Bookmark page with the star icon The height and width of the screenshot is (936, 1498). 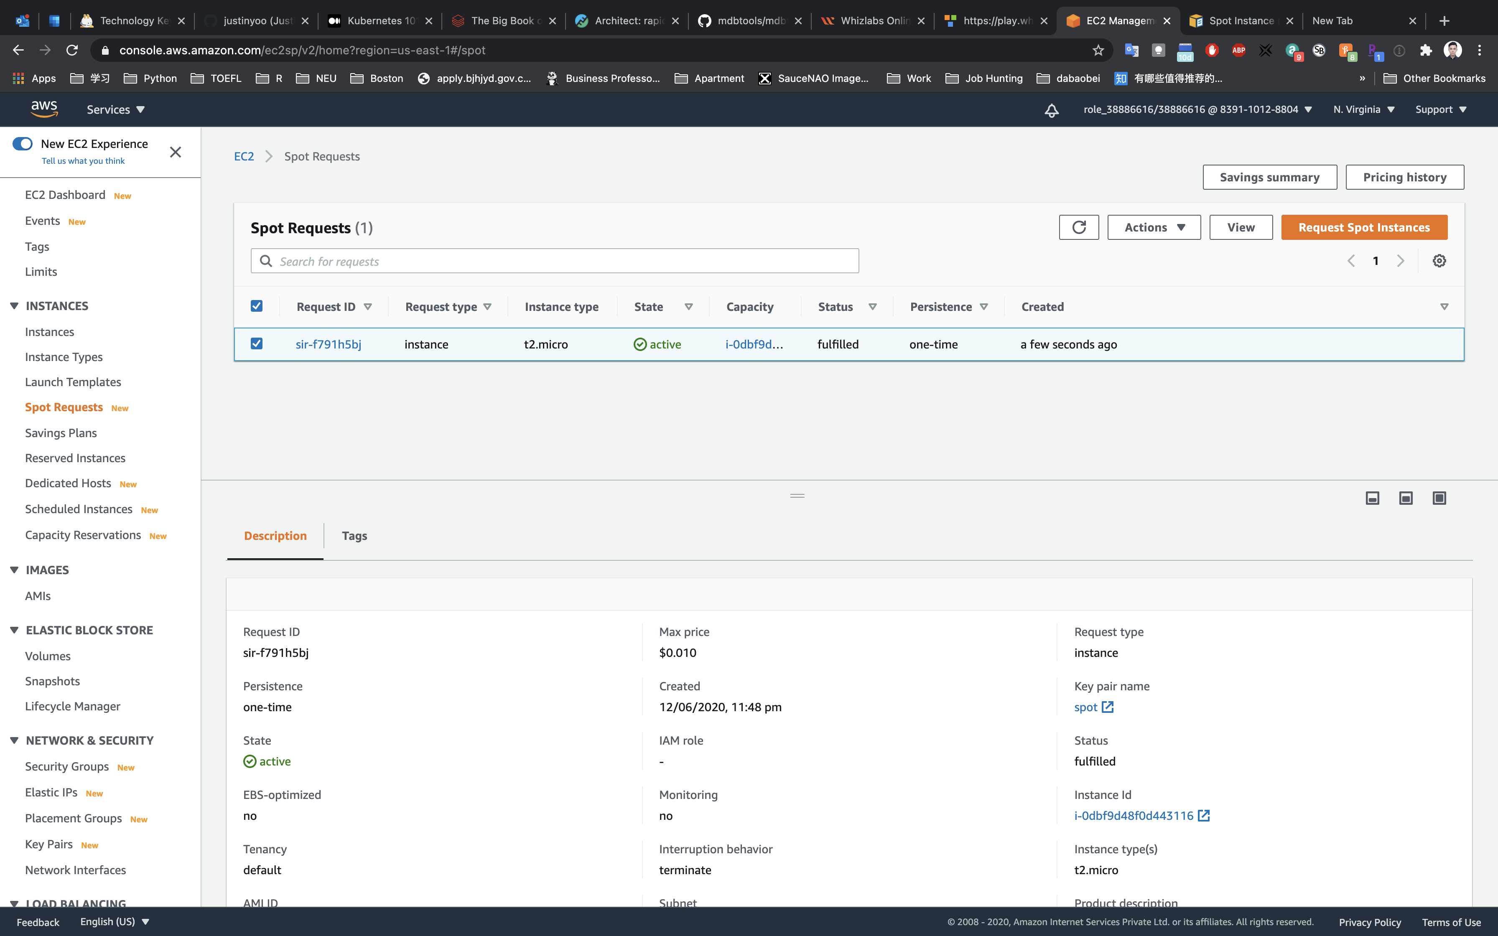(x=1098, y=50)
